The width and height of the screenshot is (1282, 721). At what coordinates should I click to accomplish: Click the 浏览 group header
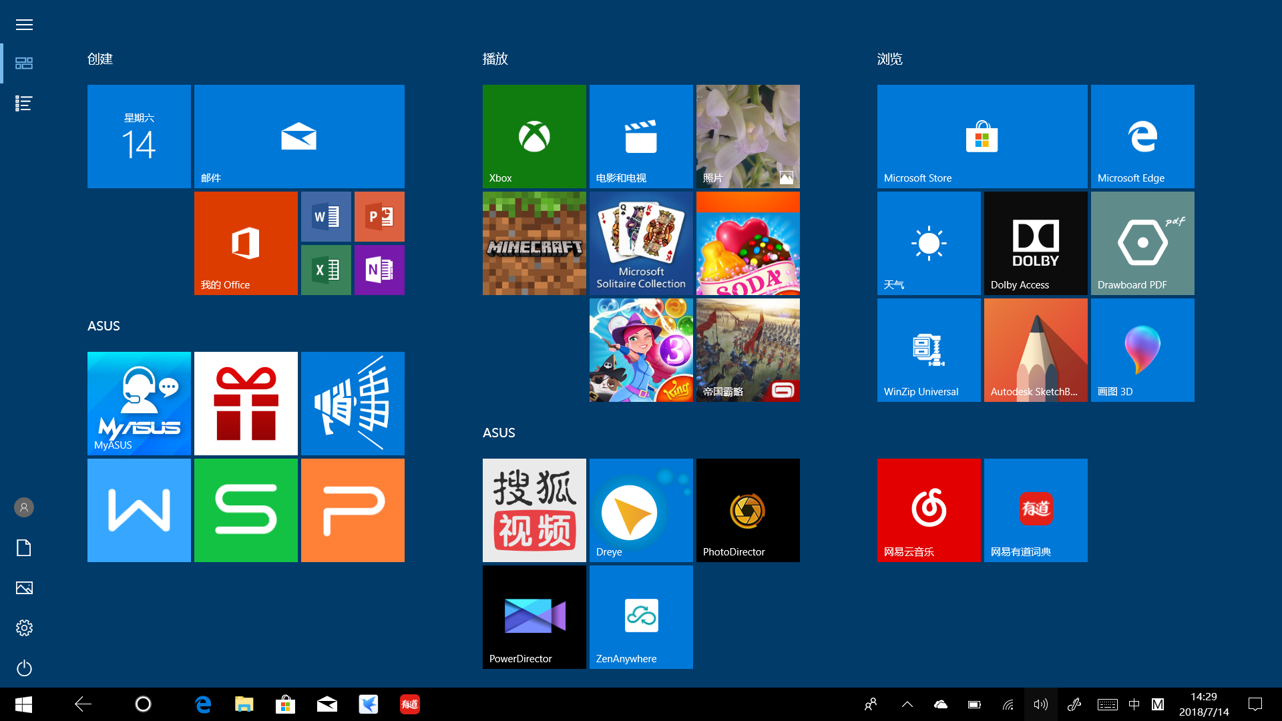(890, 59)
